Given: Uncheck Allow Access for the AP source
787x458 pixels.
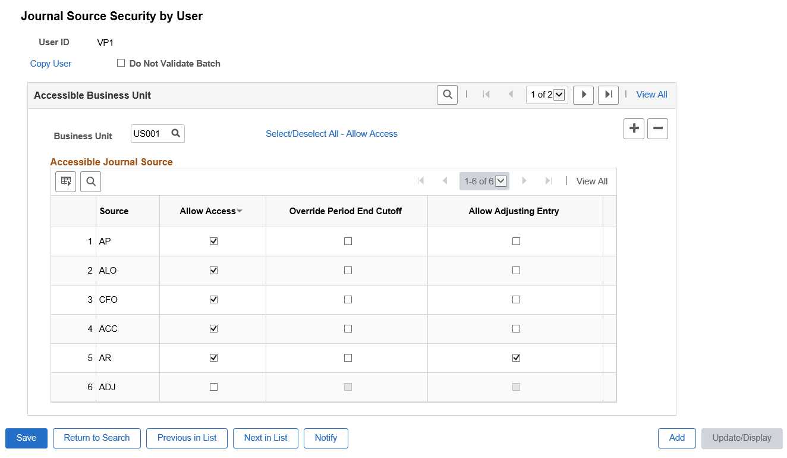Looking at the screenshot, I should (x=212, y=241).
